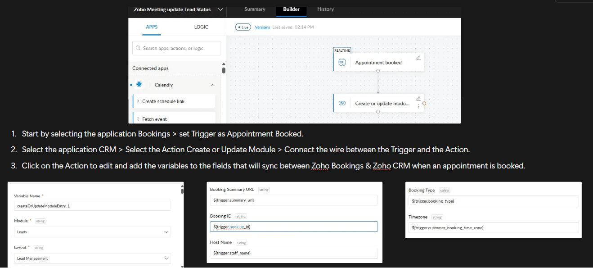Grab the drag handle beside Create schedule link
The width and height of the screenshot is (593, 268).
click(x=138, y=101)
